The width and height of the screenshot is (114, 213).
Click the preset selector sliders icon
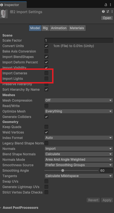108,11
